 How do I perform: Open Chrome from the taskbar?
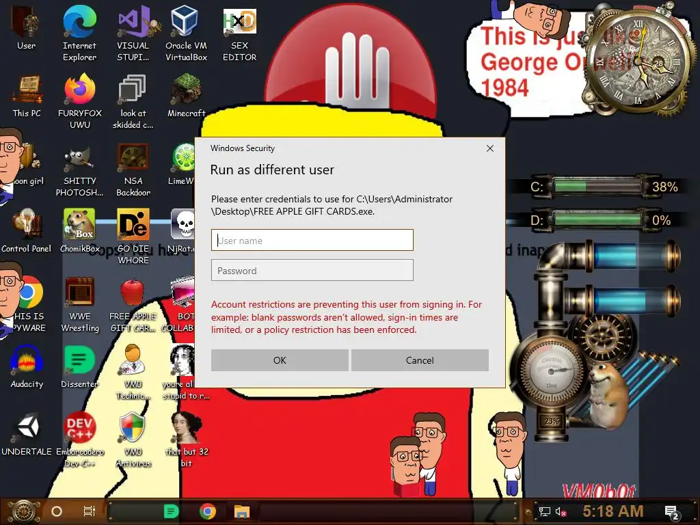coord(208,511)
